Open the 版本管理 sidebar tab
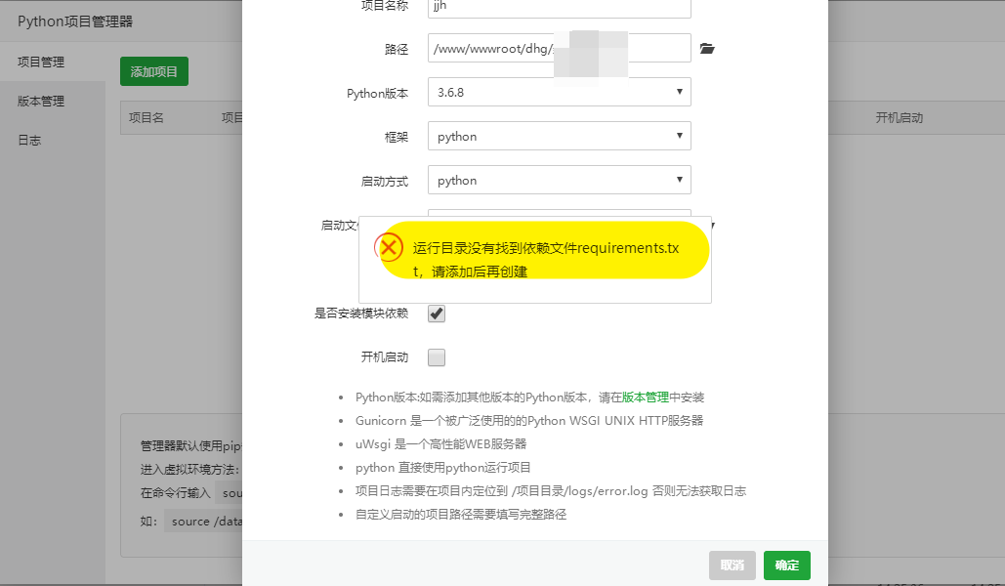This screenshot has height=586, width=1005. click(x=41, y=102)
